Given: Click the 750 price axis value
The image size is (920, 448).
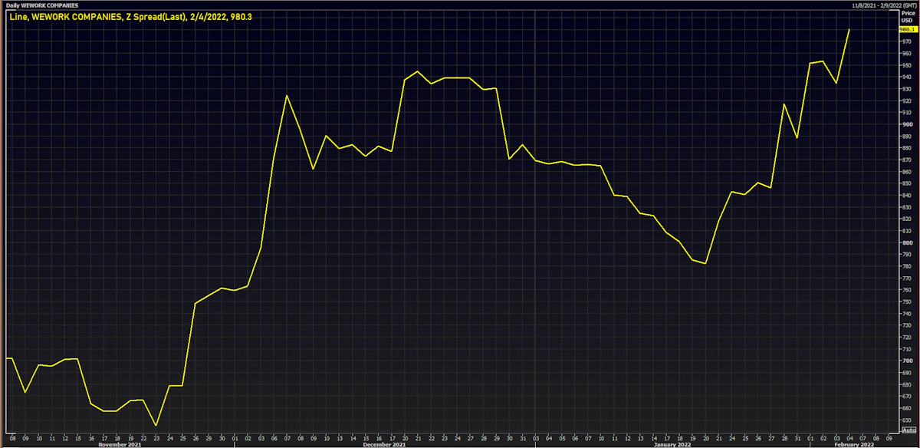Looking at the screenshot, I should [x=905, y=301].
